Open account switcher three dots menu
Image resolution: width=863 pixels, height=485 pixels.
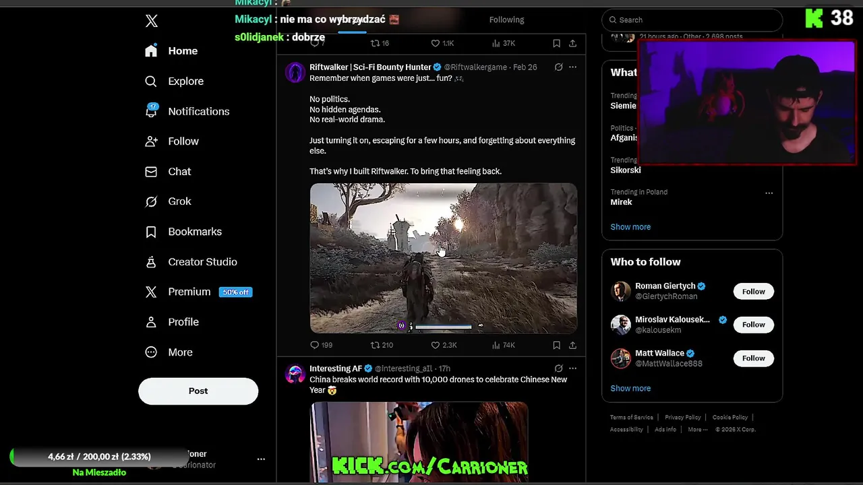[x=261, y=459]
